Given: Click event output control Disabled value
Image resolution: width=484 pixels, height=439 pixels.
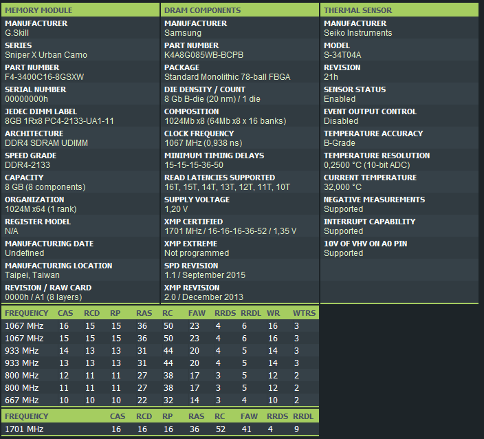Looking at the screenshot, I should tap(341, 121).
